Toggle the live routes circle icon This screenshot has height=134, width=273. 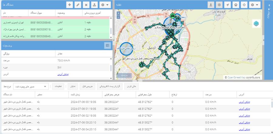[219, 5]
